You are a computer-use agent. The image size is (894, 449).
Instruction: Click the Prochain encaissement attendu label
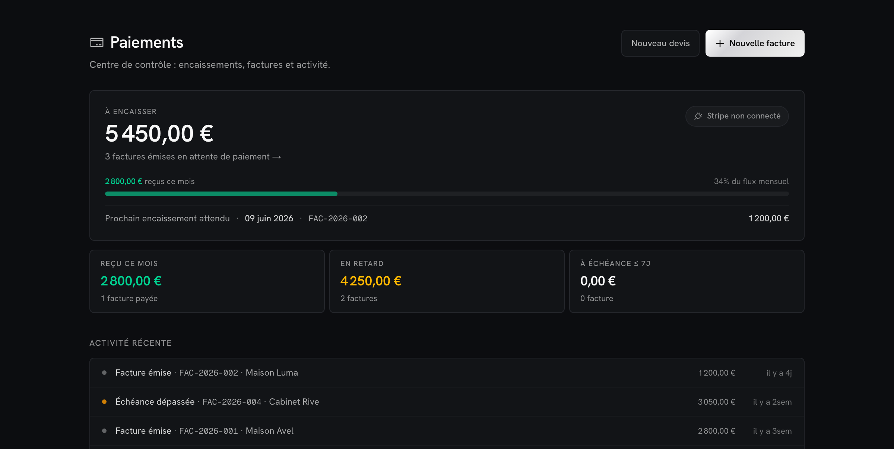click(167, 218)
